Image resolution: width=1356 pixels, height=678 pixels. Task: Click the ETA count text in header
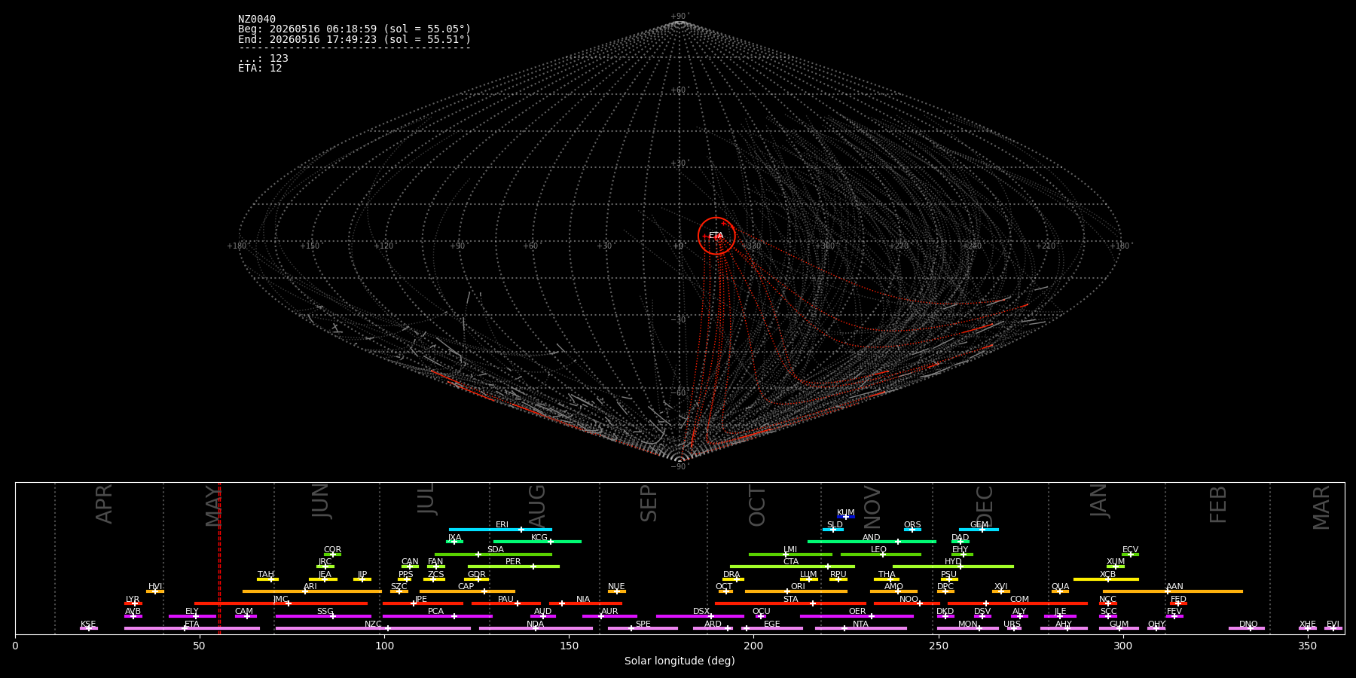click(260, 69)
